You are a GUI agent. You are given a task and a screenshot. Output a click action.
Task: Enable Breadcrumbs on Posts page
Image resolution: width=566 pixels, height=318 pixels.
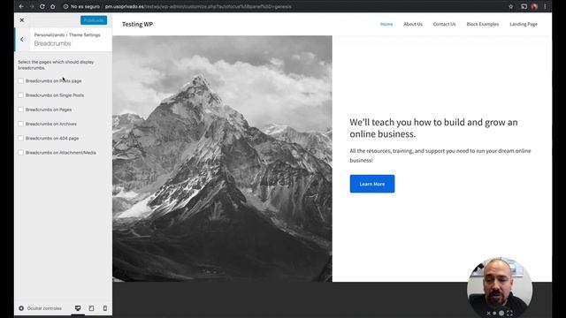(21, 80)
